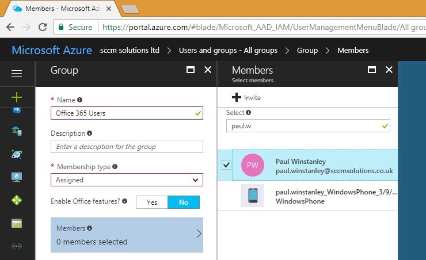The width and height of the screenshot is (426, 260).
Task: Select paul.winstanley_WindowsPhone device row
Action: (308, 196)
